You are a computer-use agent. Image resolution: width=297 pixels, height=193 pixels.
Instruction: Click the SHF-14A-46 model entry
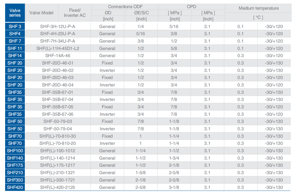pyautogui.click(x=58, y=56)
